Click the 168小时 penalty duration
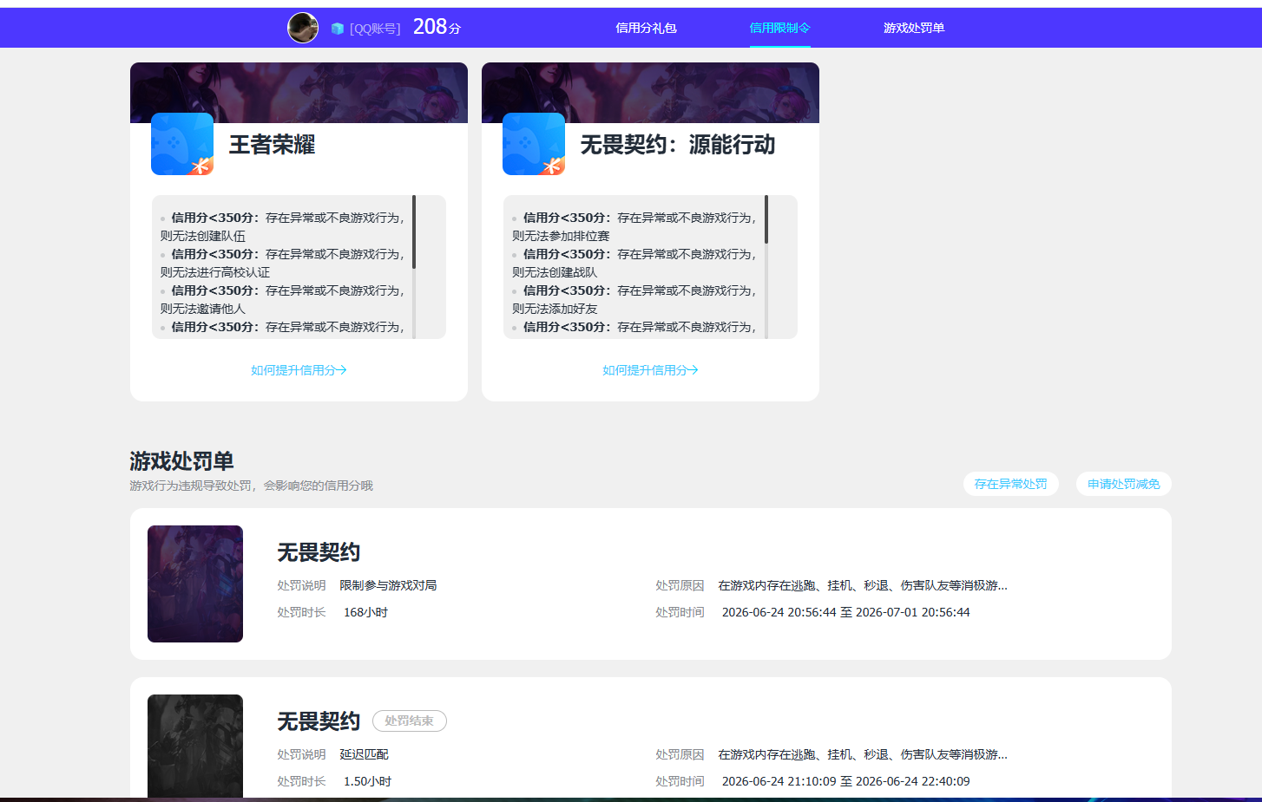The height and width of the screenshot is (802, 1262). click(x=365, y=612)
